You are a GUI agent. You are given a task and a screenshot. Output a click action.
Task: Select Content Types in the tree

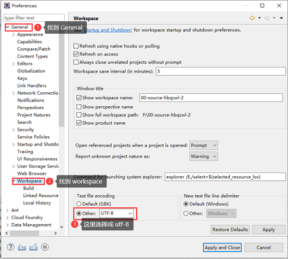pyautogui.click(x=33, y=56)
